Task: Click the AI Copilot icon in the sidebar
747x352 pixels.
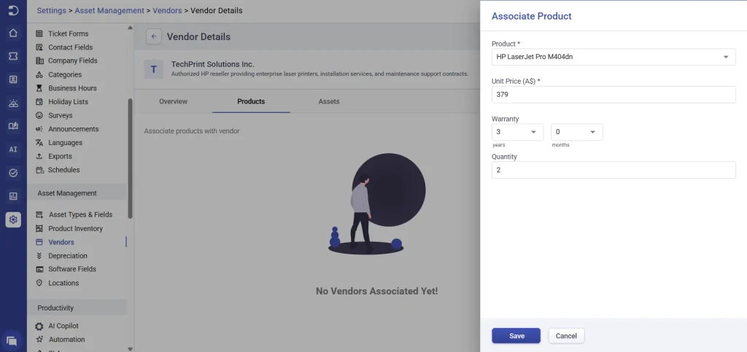Action: [39, 326]
